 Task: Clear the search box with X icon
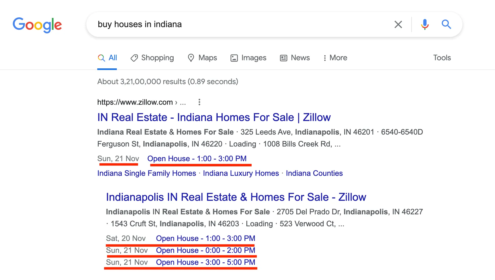[x=398, y=24]
